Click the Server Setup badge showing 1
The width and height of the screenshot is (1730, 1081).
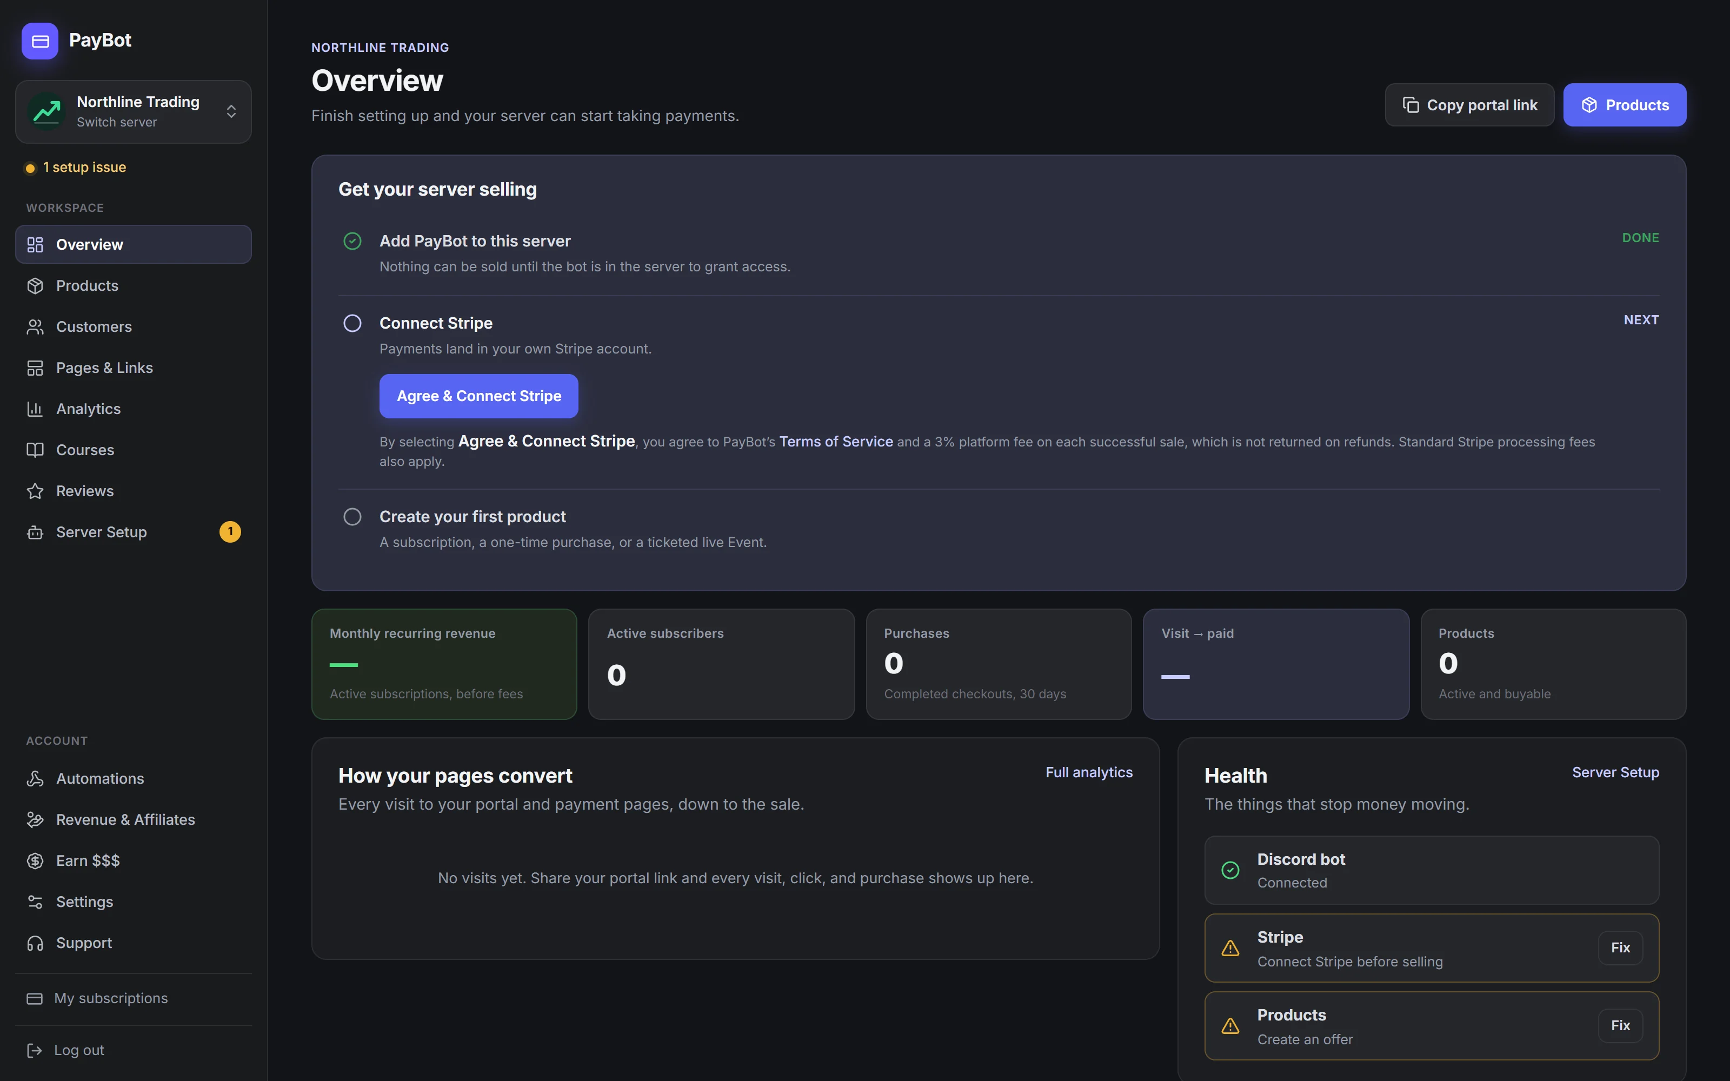click(230, 532)
